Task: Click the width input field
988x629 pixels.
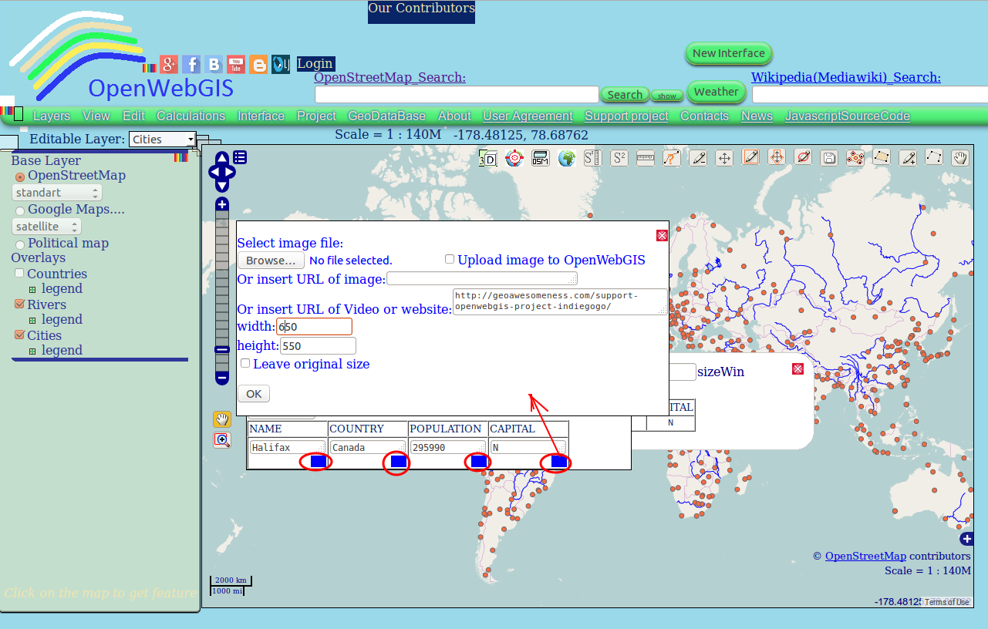Action: (x=314, y=327)
